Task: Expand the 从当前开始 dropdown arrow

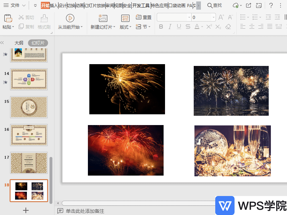Action: (x=82, y=27)
